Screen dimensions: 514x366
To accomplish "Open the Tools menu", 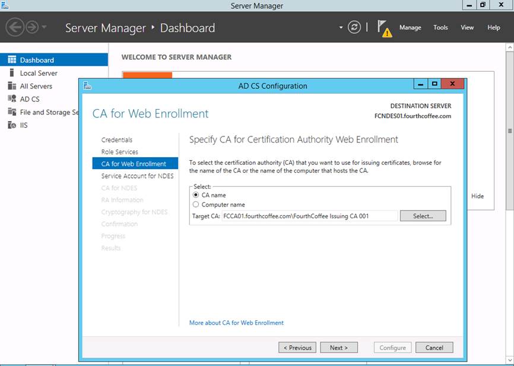I will [440, 27].
